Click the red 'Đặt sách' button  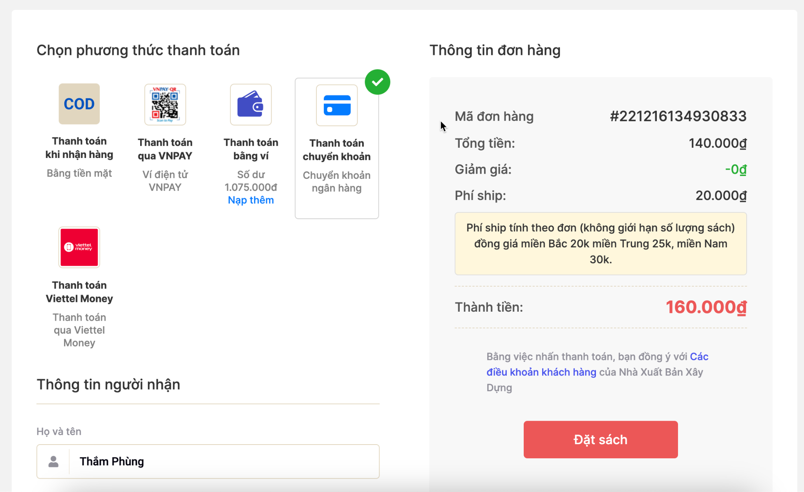tap(601, 439)
